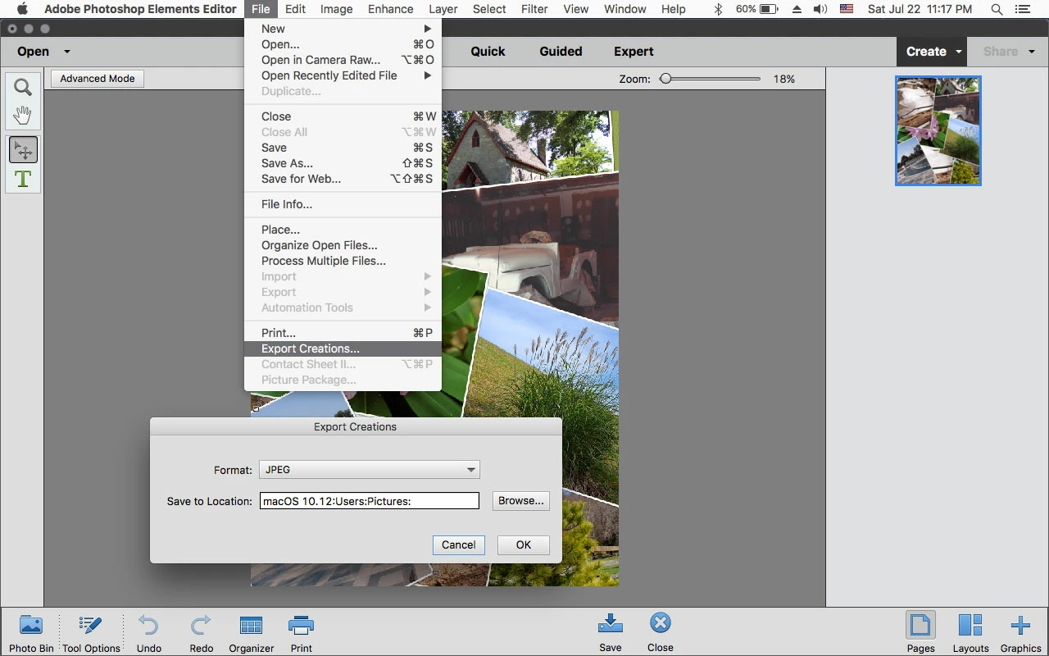The width and height of the screenshot is (1049, 656).
Task: Open the Graphics panel
Action: pos(1020,633)
